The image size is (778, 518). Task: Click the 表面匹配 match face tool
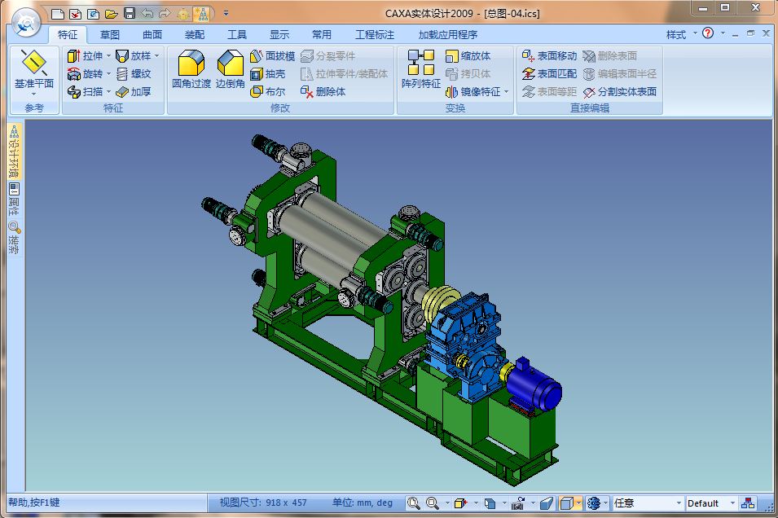[x=549, y=74]
